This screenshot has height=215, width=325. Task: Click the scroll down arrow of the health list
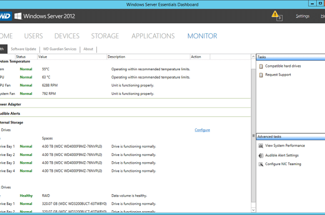[253, 210]
